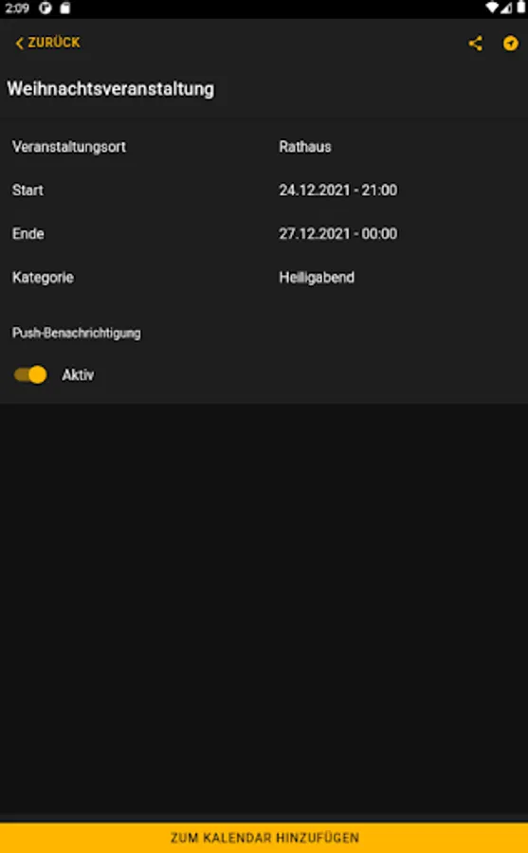Tap the SD card status icon
528x853 pixels.
64,9
